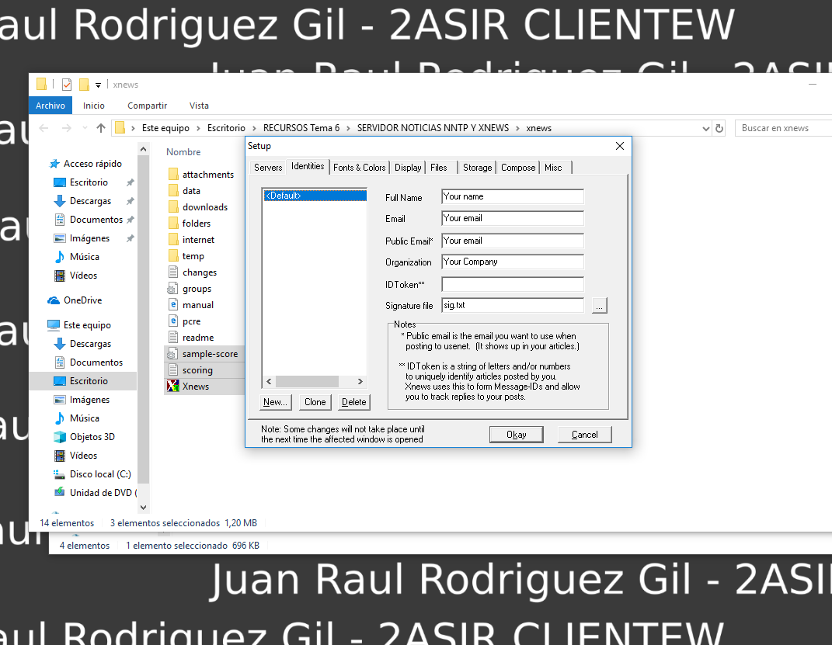Select Unidad de DVD drive

point(103,493)
